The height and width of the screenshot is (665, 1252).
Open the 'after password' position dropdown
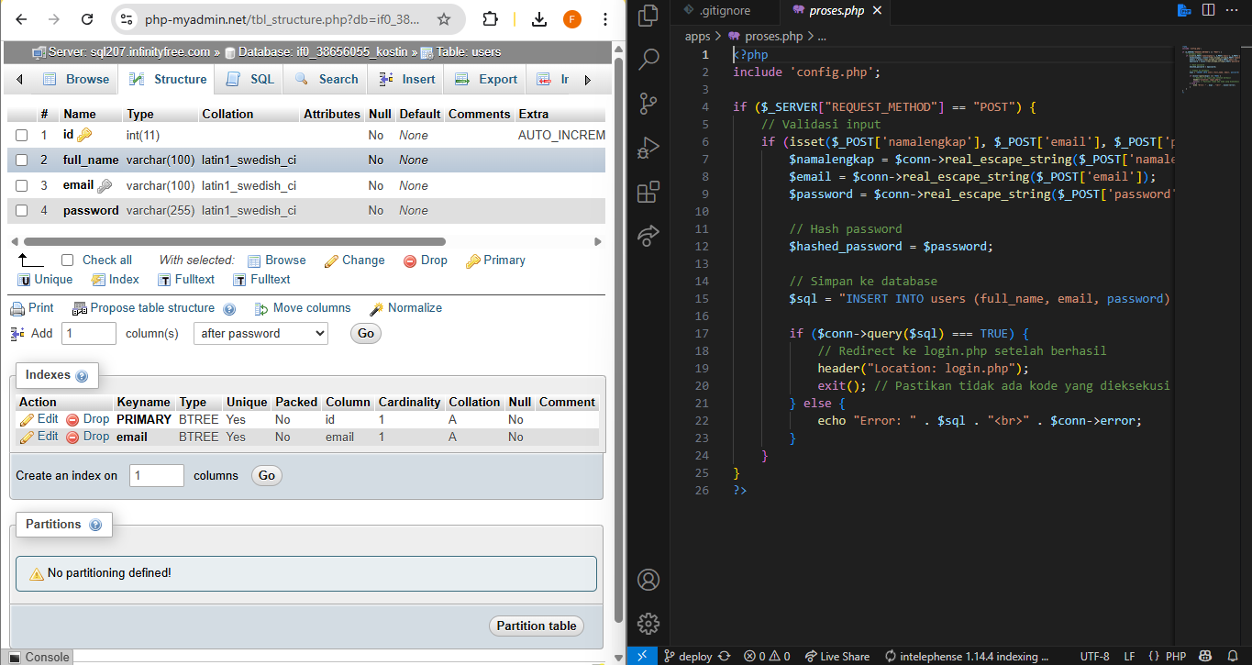260,333
